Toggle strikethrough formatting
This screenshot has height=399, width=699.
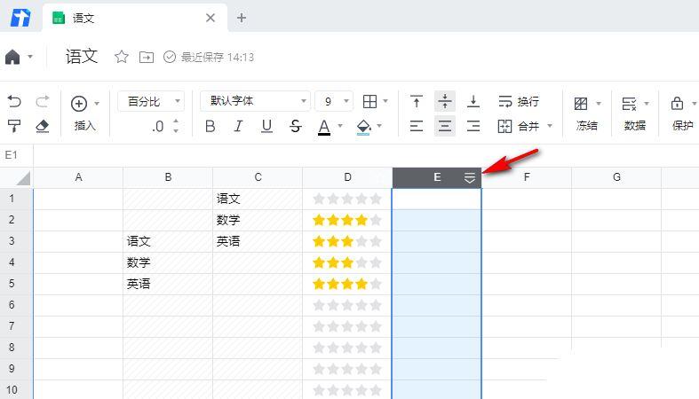(x=296, y=127)
